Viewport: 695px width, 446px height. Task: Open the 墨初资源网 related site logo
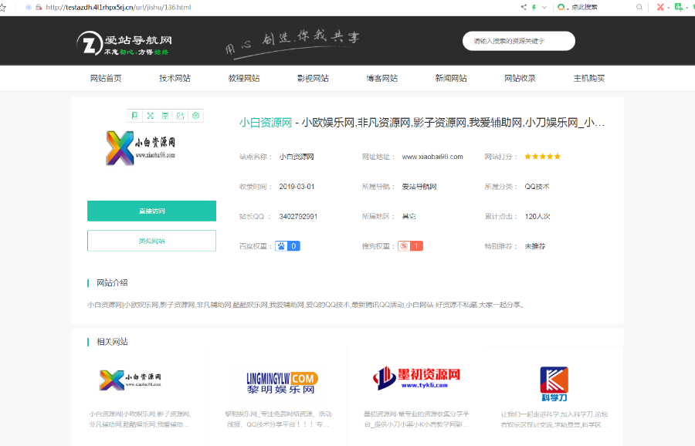(416, 379)
